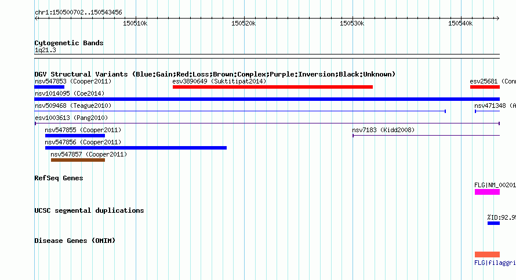Click the %ID:92.9 duplication label
516x280 pixels.
click(x=502, y=217)
